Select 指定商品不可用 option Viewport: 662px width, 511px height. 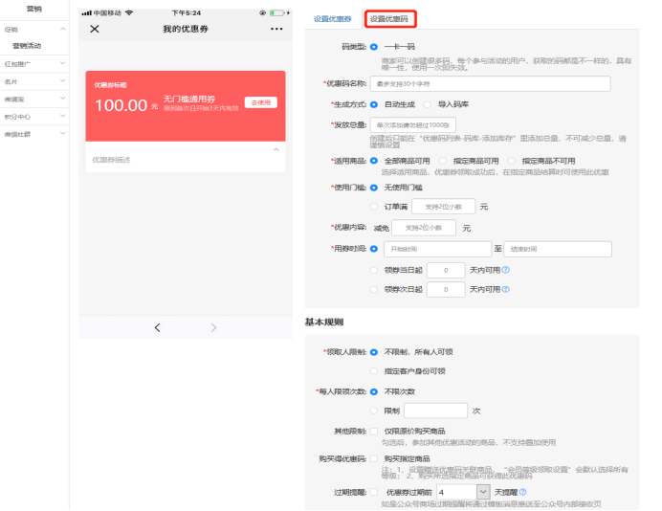[511, 161]
